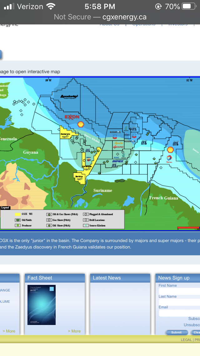This screenshot has height=356, width=200.
Task: Tap the INPEX logo on the map
Action: 118,161
